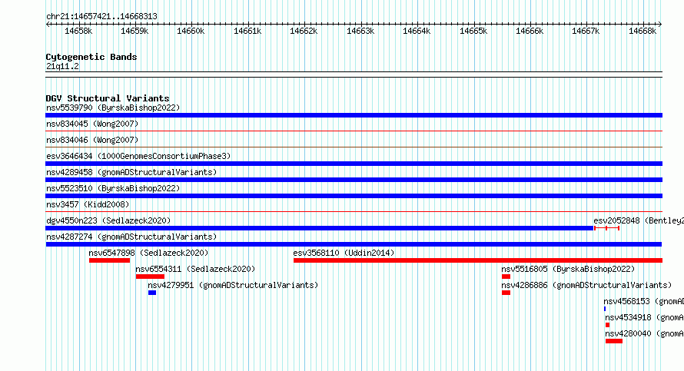Viewport: 684px width, 371px height.
Task: Open the nsv4287274 (gnomADStructuralVariants) label
Action: point(131,237)
